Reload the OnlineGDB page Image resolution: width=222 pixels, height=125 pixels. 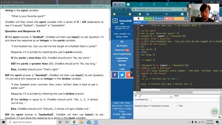(123, 9)
